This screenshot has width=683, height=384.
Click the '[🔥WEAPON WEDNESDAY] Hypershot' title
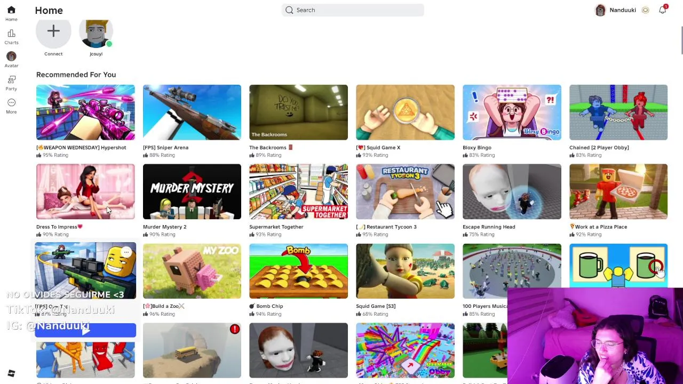[x=81, y=148]
